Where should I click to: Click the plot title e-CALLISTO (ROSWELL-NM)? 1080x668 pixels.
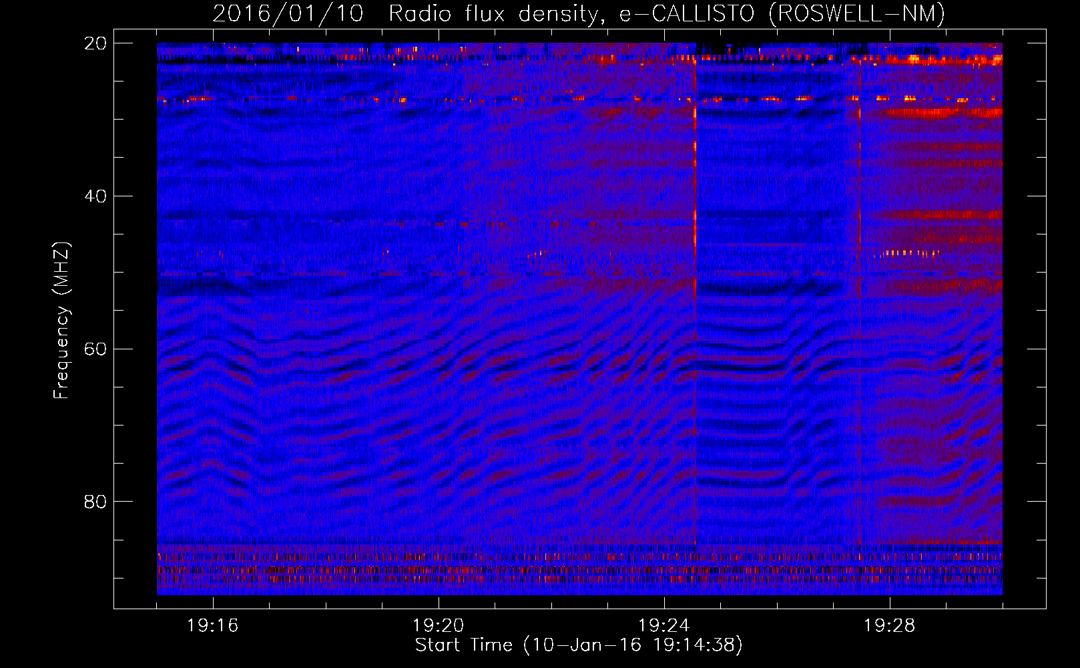click(x=782, y=13)
